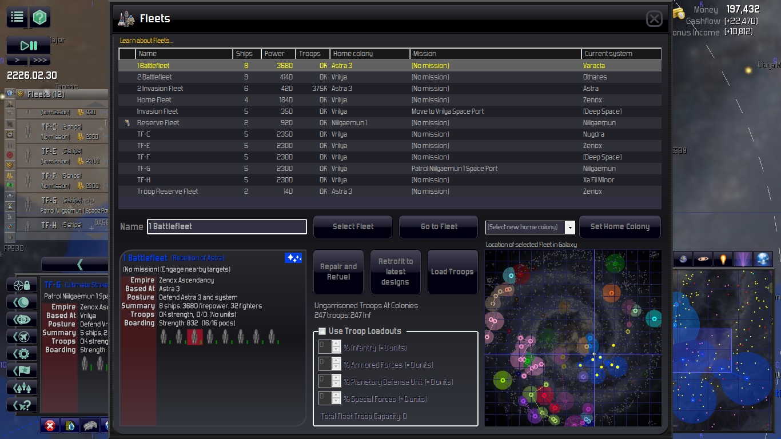Click the Go to Fleet button

click(x=439, y=227)
